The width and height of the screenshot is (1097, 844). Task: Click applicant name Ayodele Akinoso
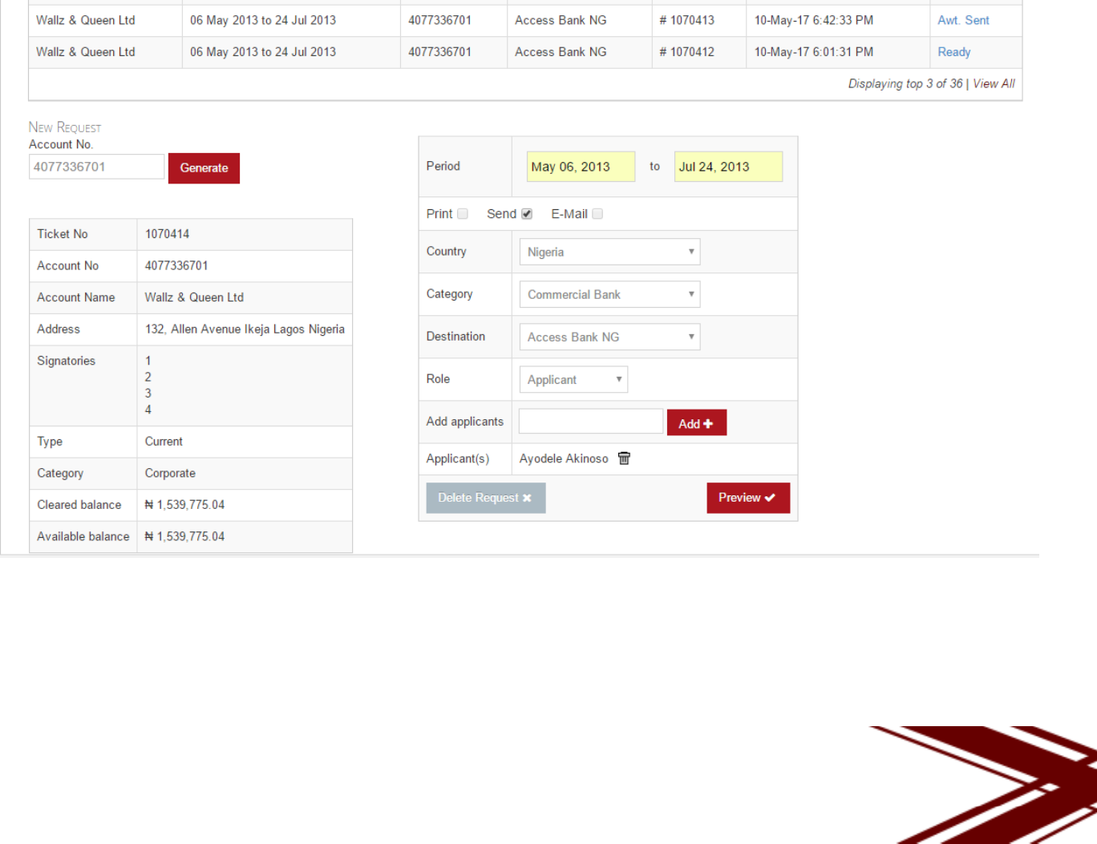coord(564,458)
